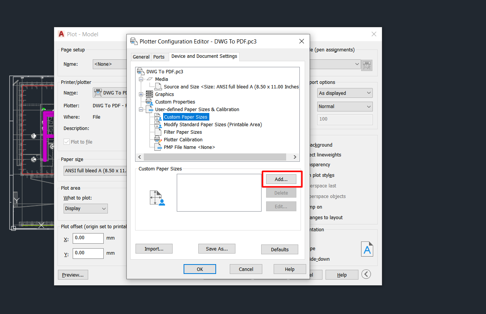
Task: Cancel the Plotter Configuration Editor dialog
Action: pyautogui.click(x=246, y=269)
